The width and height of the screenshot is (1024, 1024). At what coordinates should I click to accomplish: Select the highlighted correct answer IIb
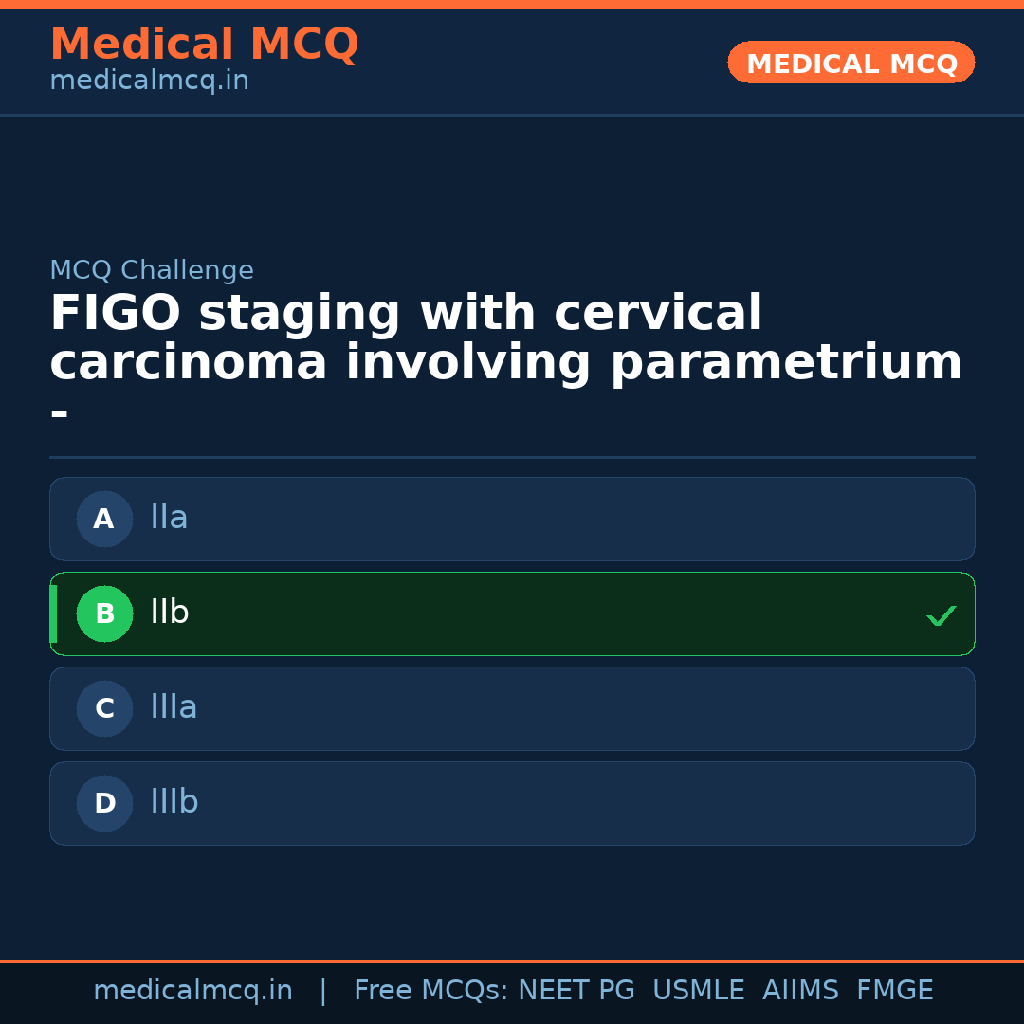click(512, 613)
